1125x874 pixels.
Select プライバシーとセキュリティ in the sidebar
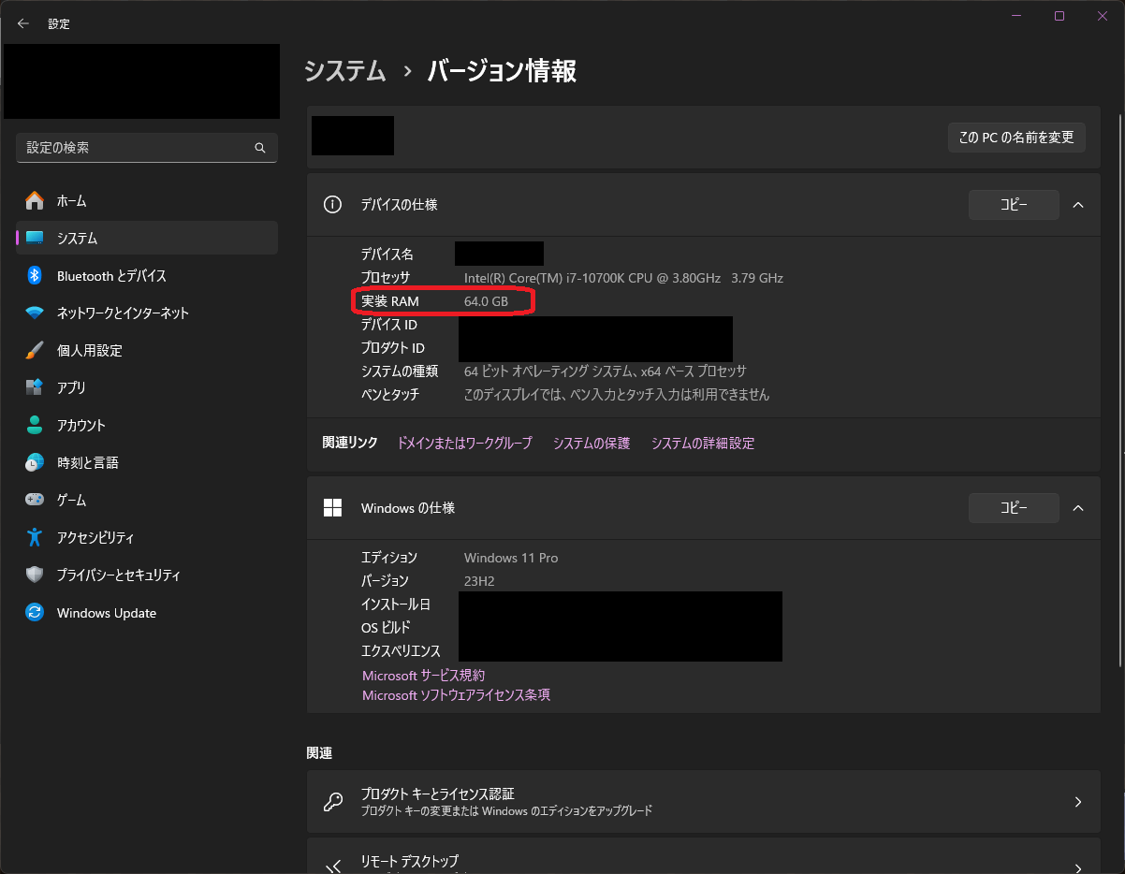pos(118,575)
